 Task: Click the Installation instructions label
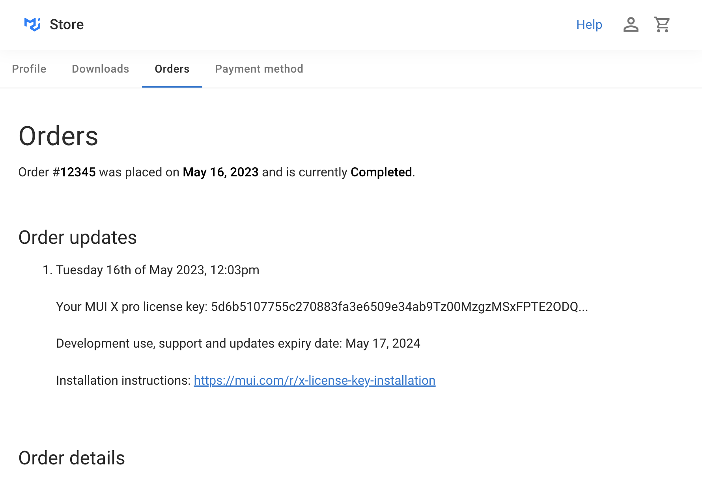pos(123,380)
